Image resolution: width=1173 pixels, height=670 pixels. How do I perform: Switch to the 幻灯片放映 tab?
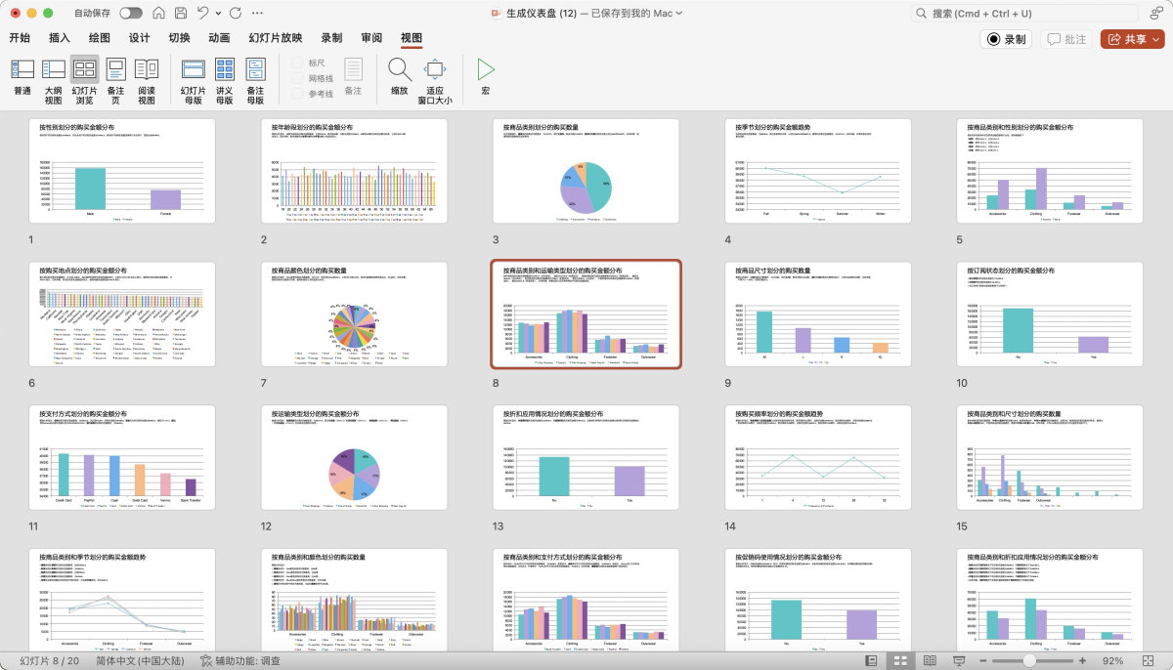coord(275,38)
